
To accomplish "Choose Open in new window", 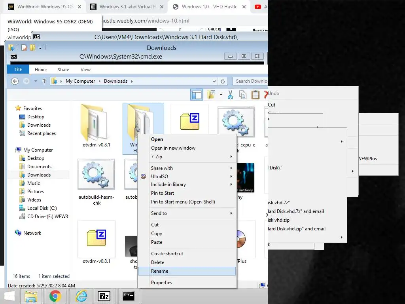I will (x=187, y=148).
